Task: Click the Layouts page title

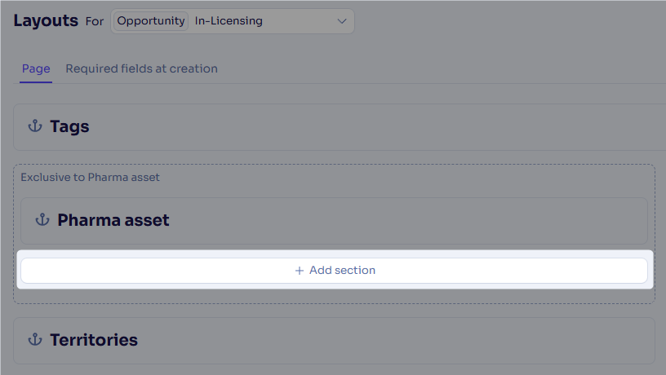Action: 46,20
